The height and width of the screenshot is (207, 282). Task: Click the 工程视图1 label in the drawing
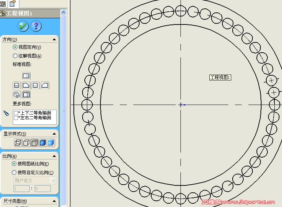pyautogui.click(x=220, y=78)
